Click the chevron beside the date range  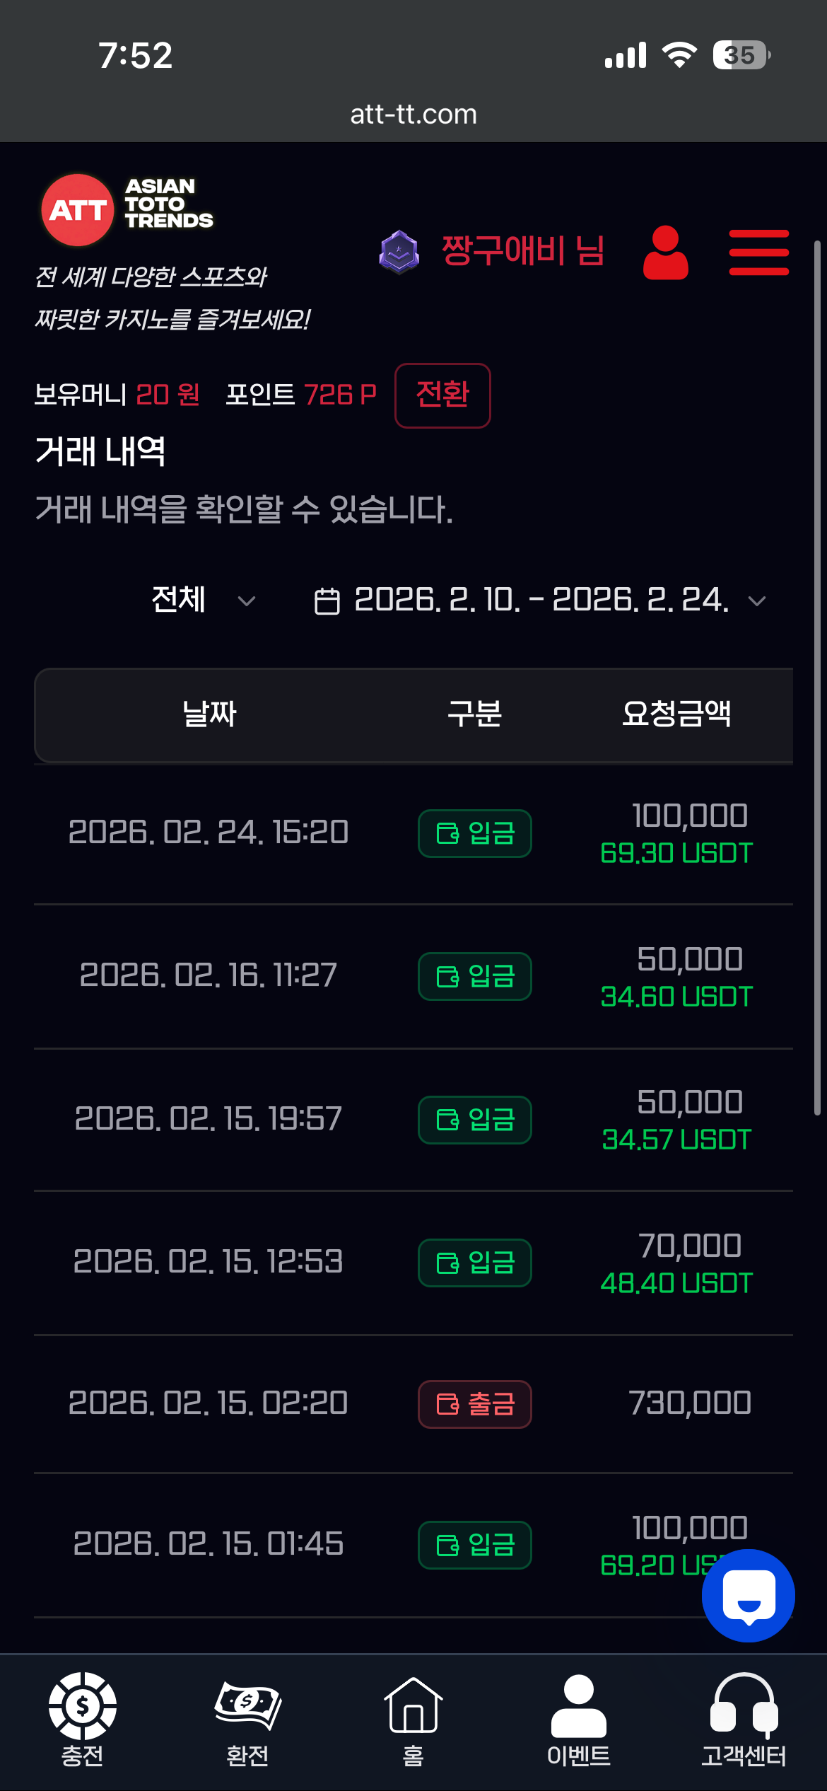coord(757,601)
